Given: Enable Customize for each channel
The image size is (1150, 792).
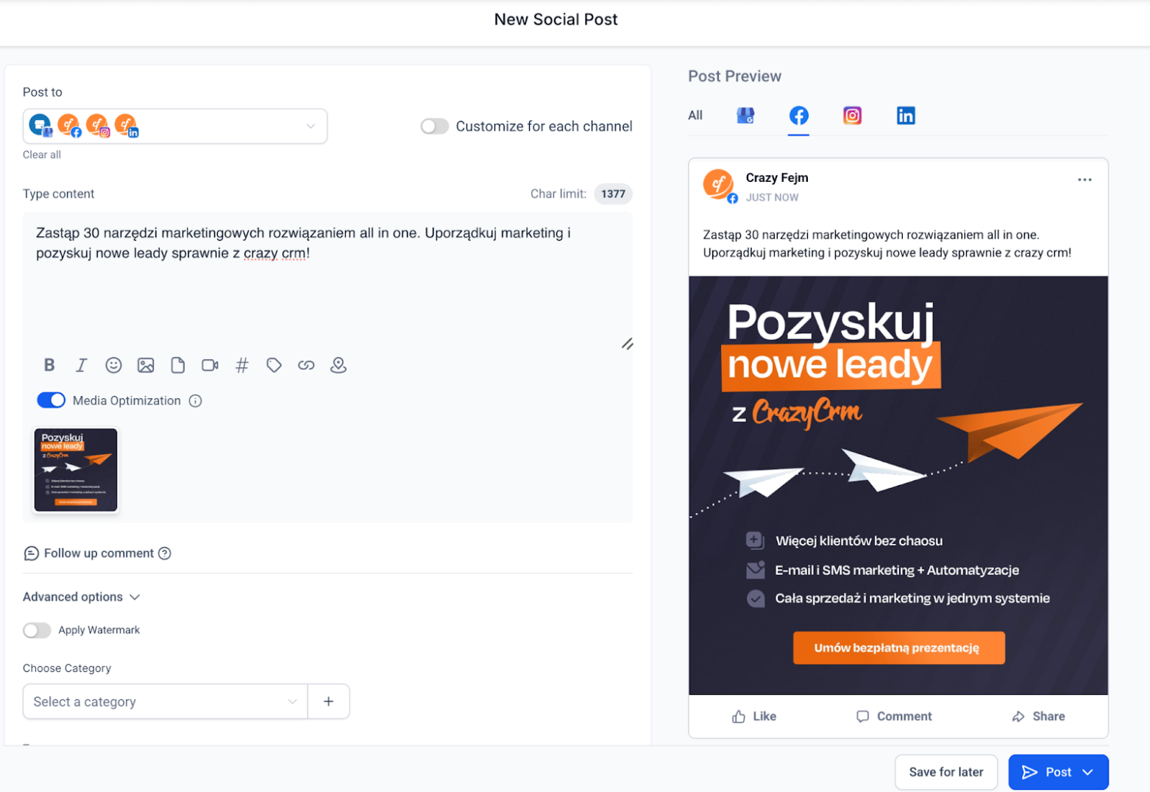Looking at the screenshot, I should click(x=434, y=127).
